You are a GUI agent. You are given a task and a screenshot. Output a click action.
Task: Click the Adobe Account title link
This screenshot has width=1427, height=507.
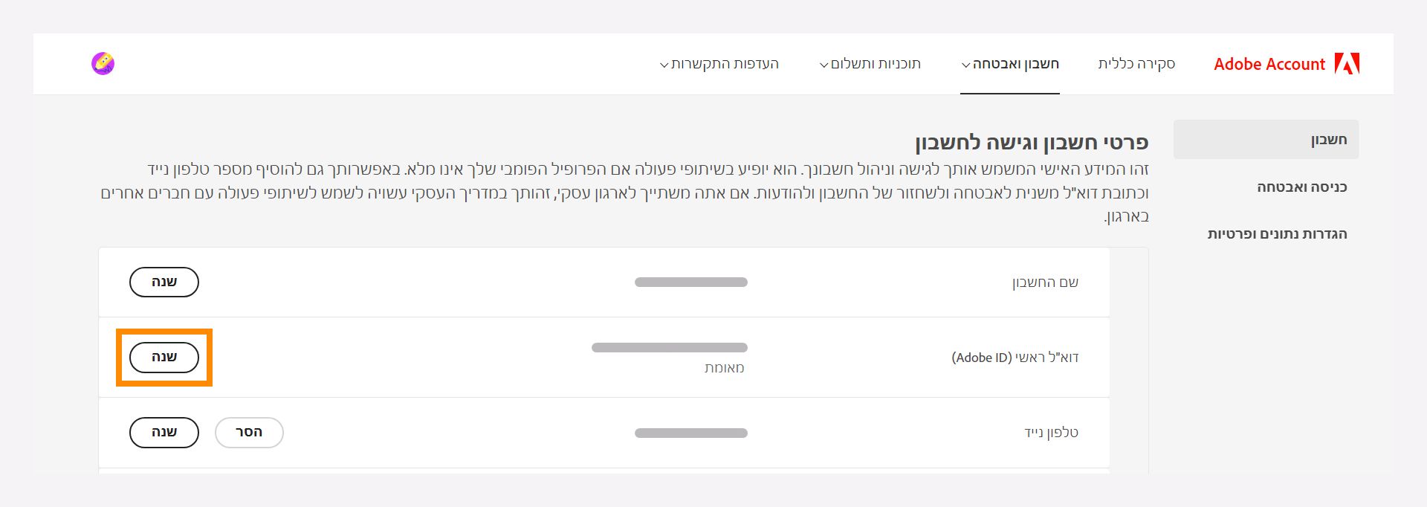(x=1269, y=64)
